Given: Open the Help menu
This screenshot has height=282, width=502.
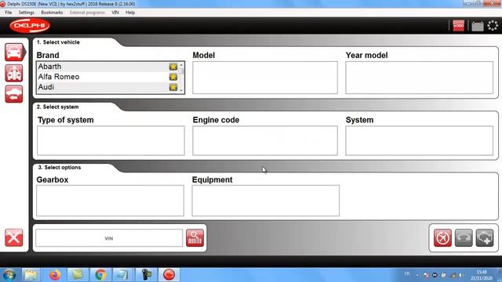Looking at the screenshot, I should [130, 13].
